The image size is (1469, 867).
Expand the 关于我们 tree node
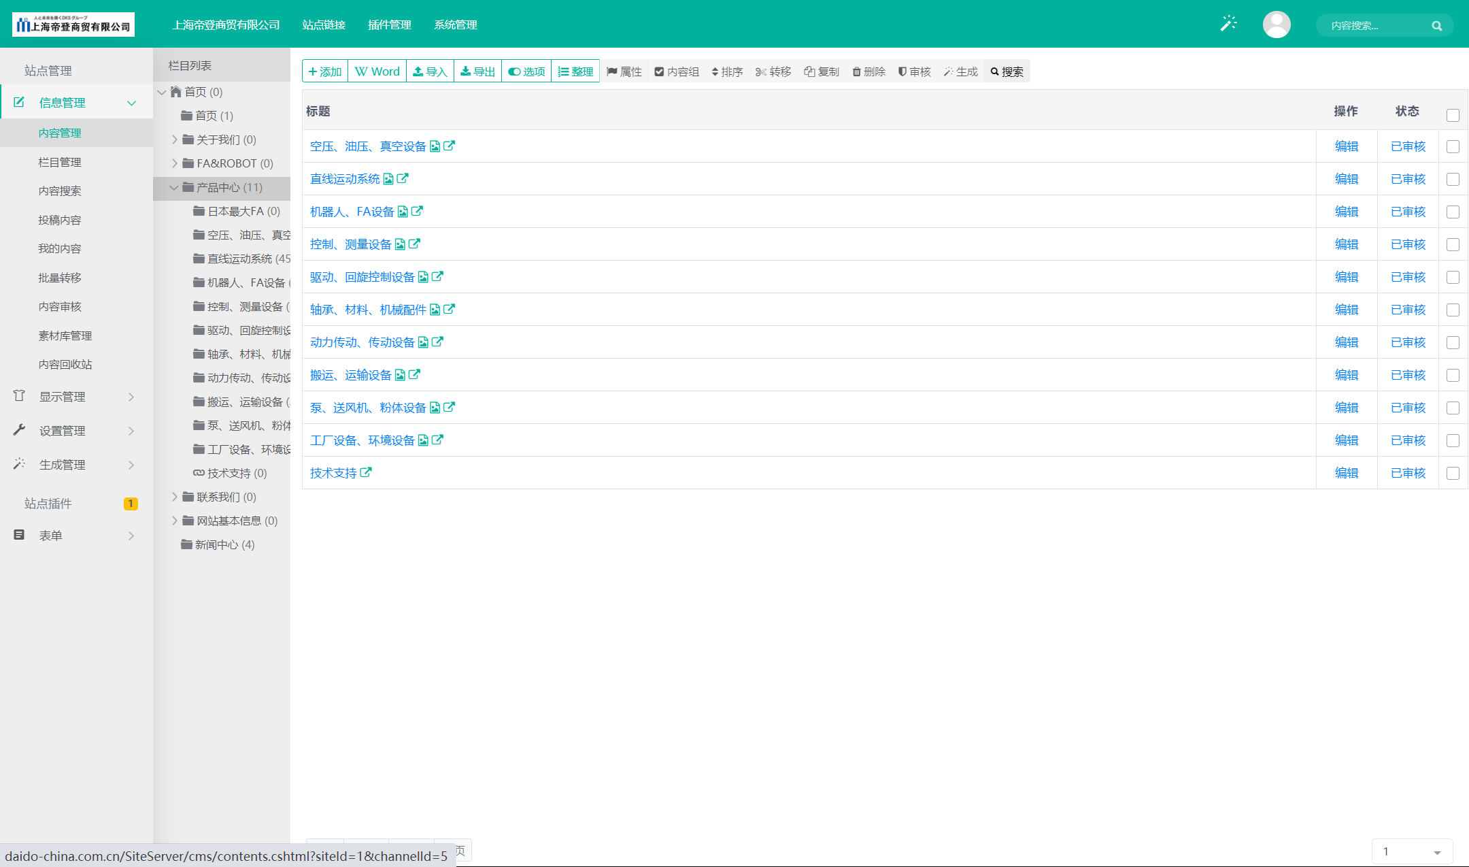[x=174, y=140]
